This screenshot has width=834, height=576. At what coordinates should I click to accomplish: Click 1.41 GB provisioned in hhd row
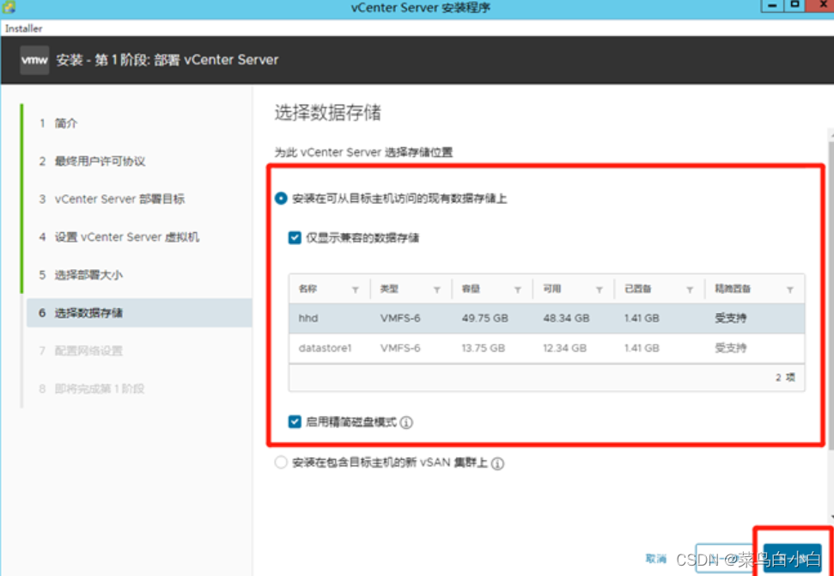coord(642,318)
